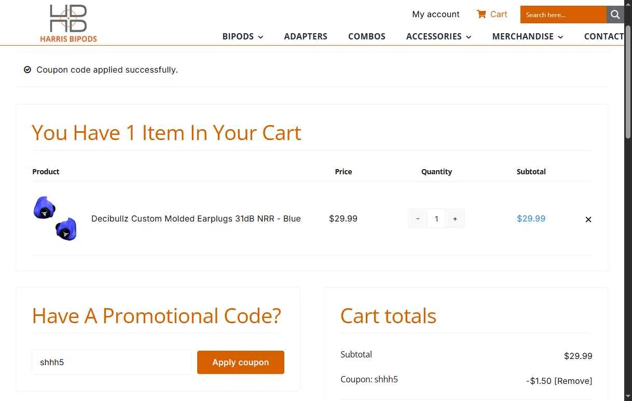Image resolution: width=632 pixels, height=401 pixels.
Task: Click the coupon success checkmark icon
Action: coord(28,70)
